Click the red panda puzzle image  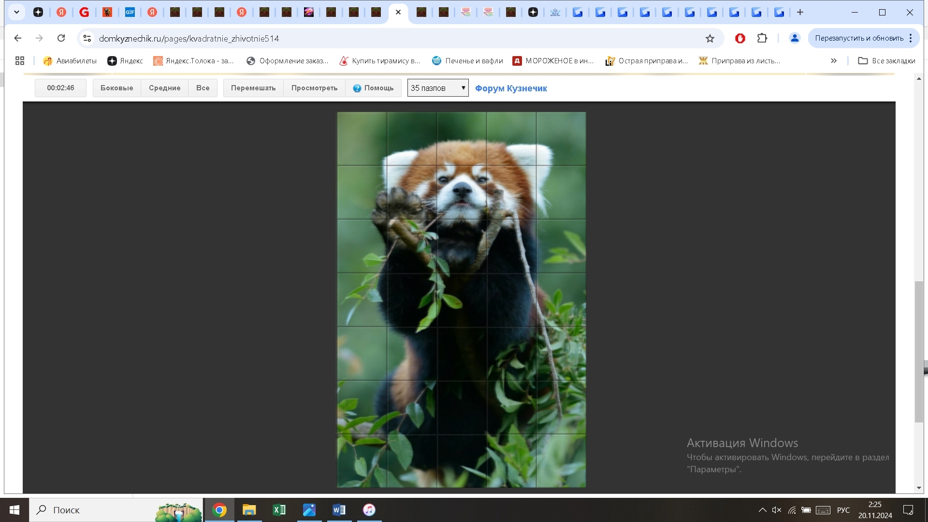462,300
